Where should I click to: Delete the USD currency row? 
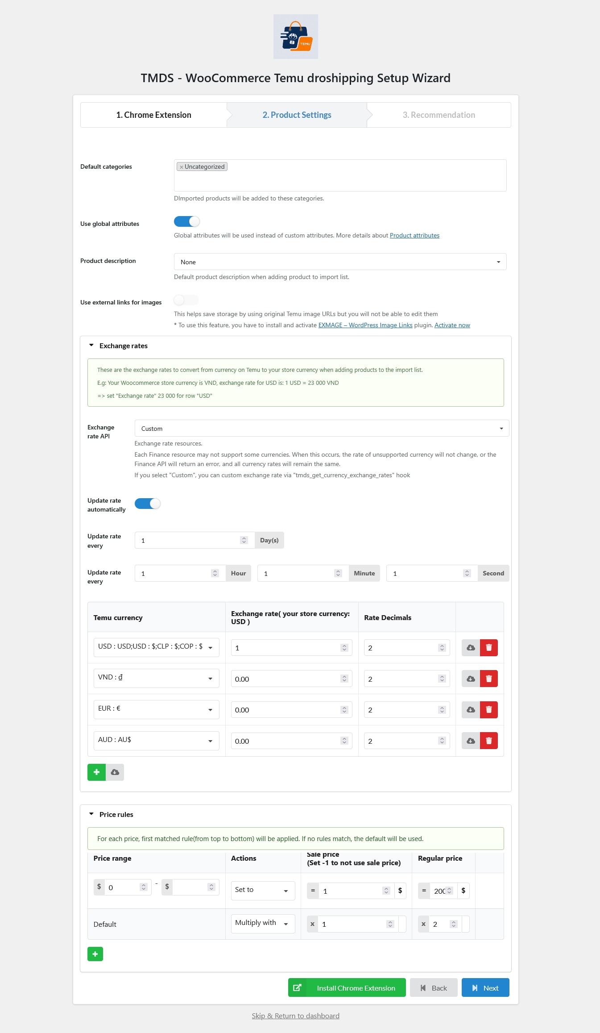pyautogui.click(x=489, y=648)
